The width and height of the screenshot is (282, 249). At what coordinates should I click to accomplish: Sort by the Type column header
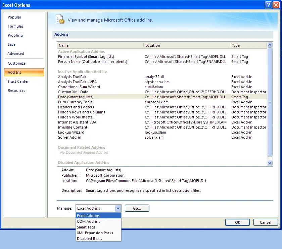coord(248,45)
